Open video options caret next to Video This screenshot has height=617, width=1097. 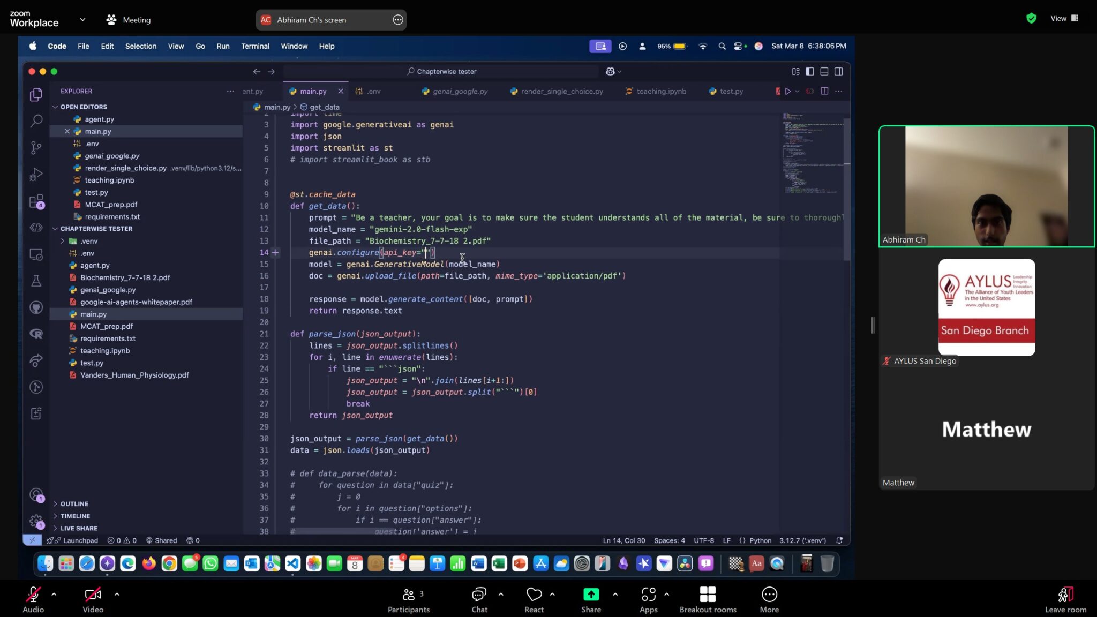(117, 594)
